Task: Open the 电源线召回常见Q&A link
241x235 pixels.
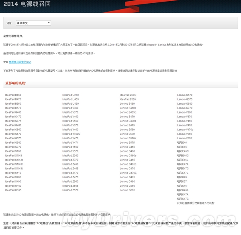Action: pyautogui.click(x=20, y=62)
